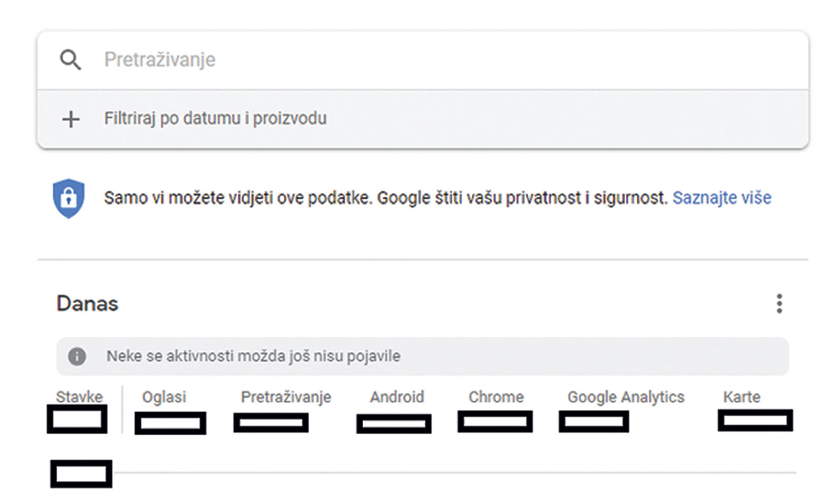Click the Danas section heading

(87, 304)
